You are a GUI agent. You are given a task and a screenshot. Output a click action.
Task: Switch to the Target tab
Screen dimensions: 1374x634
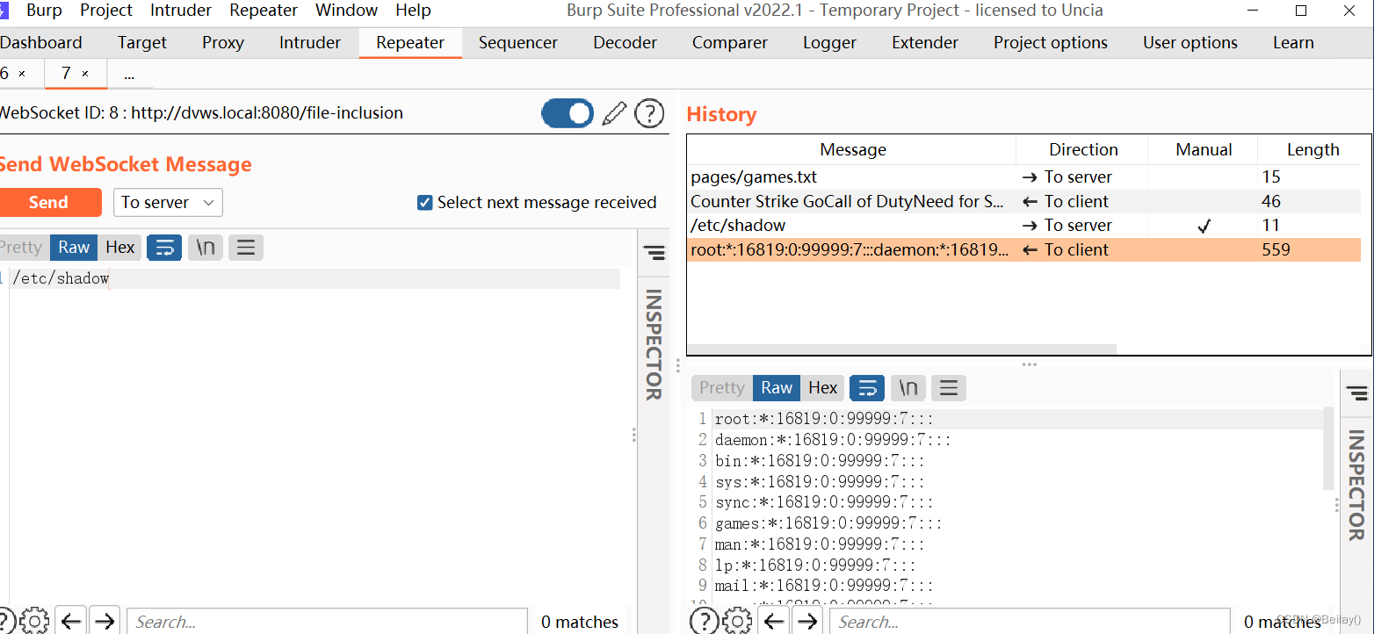pos(142,42)
